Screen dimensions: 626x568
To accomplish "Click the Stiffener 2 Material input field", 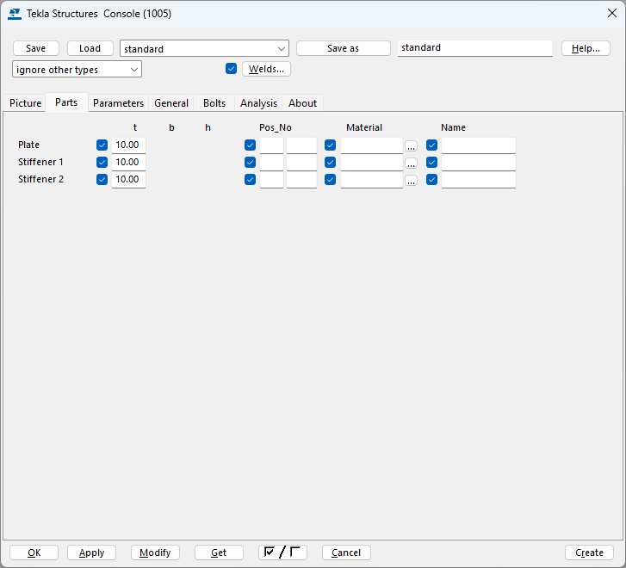I will click(x=372, y=179).
